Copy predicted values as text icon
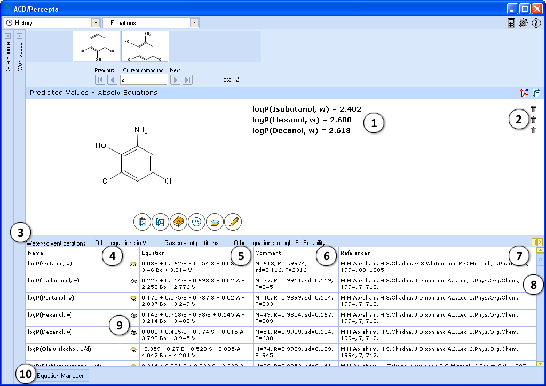The height and width of the screenshot is (386, 546). [536, 93]
